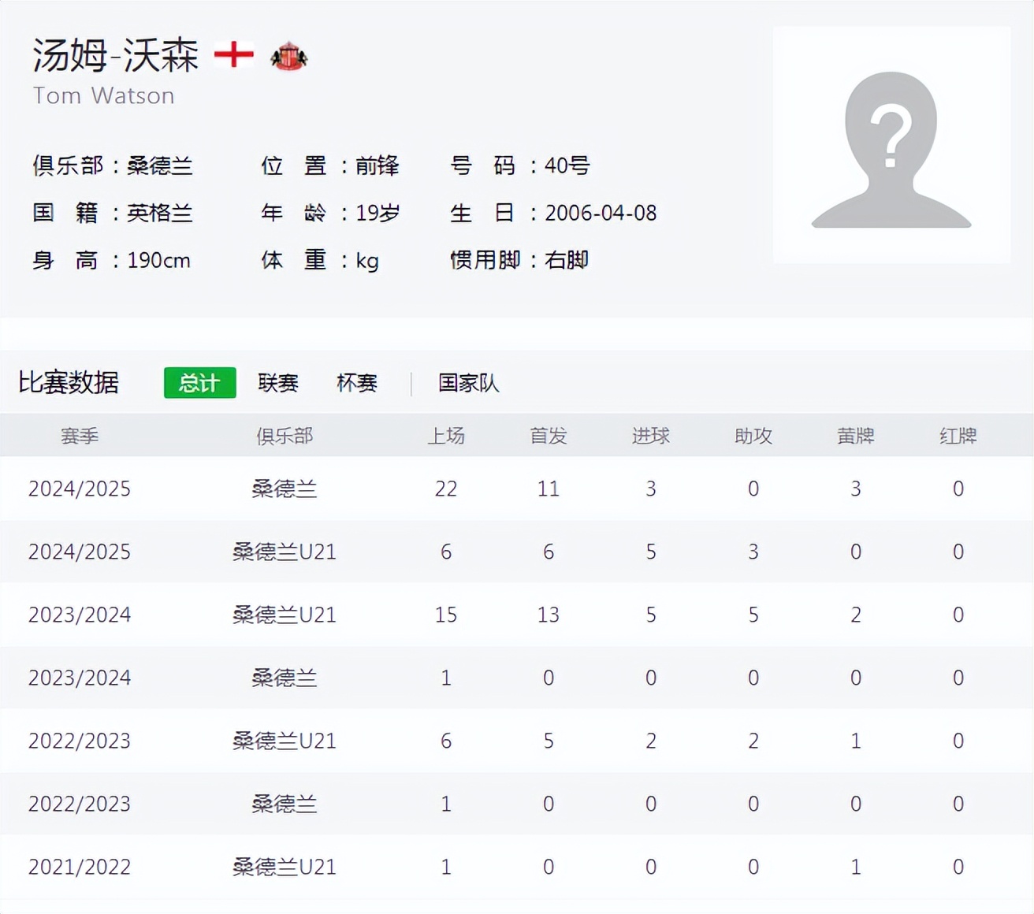Viewport: 1034px width, 914px height.
Task: Click 桑德兰U21 in the 2023/2024 row
Action: click(285, 615)
